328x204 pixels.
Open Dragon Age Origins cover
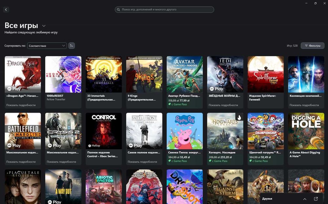point(23,74)
